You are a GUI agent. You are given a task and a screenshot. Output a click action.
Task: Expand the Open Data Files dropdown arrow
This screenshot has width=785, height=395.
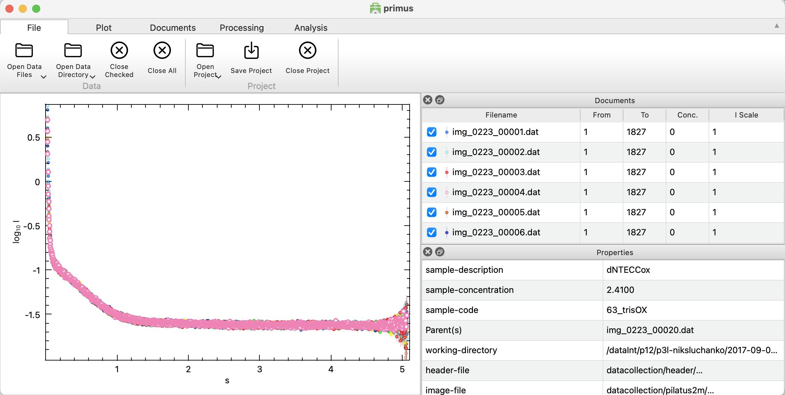coord(43,77)
